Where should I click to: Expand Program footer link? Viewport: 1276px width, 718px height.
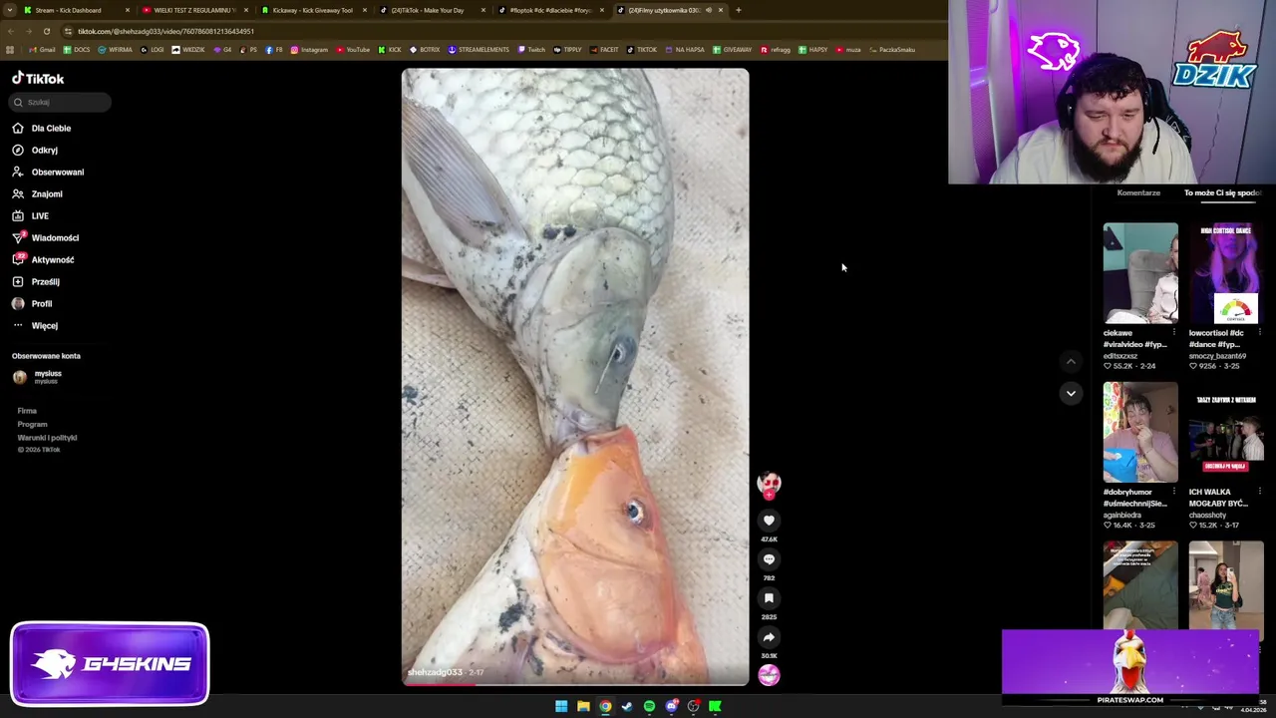(x=32, y=424)
